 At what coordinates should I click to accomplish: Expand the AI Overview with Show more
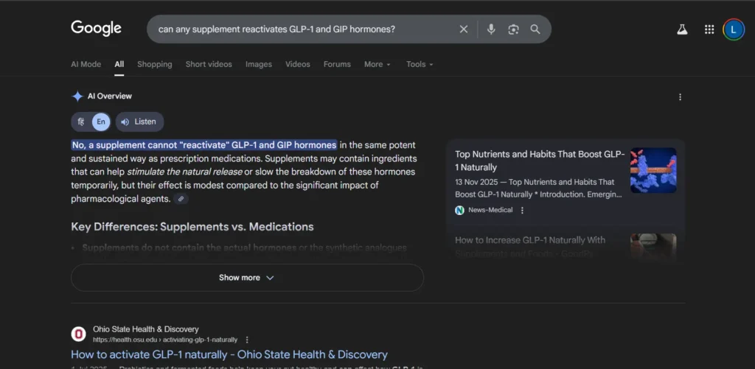point(247,278)
